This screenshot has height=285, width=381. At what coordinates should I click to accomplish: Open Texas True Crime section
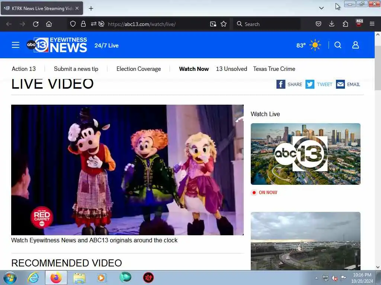coord(274,69)
